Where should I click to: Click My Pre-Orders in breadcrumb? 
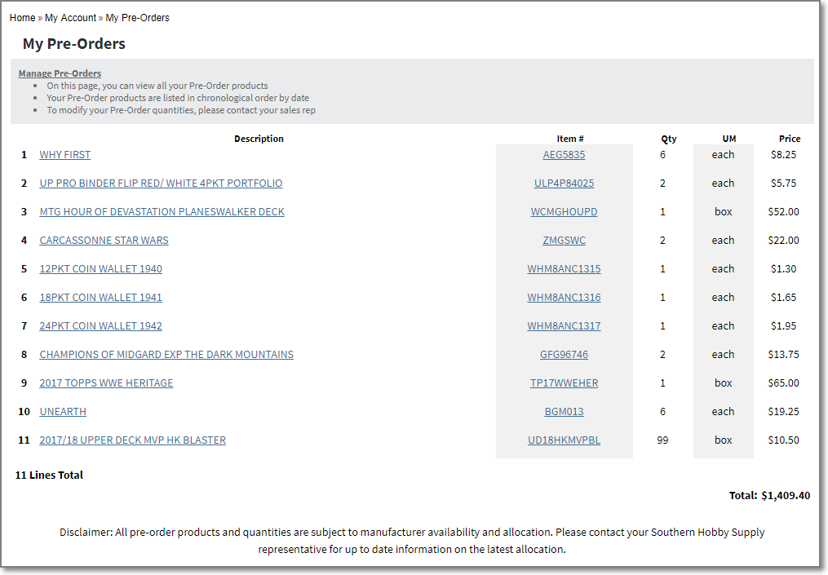click(x=137, y=17)
